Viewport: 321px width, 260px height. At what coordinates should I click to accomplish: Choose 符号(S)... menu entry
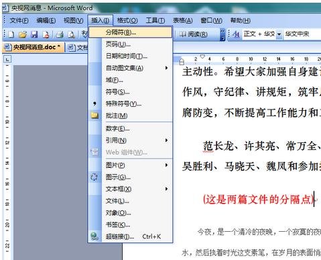tap(131, 92)
